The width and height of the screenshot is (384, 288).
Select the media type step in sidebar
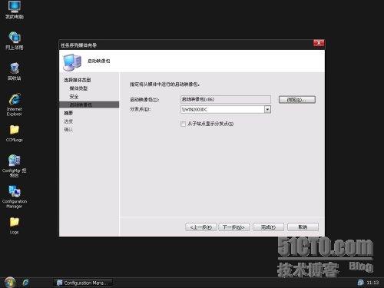[78, 88]
